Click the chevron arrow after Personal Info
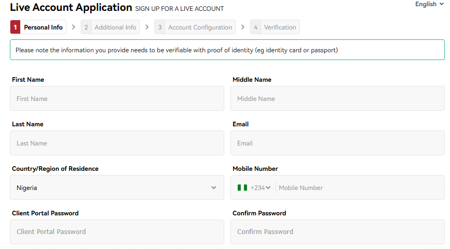This screenshot has width=450, height=249. pos(74,27)
